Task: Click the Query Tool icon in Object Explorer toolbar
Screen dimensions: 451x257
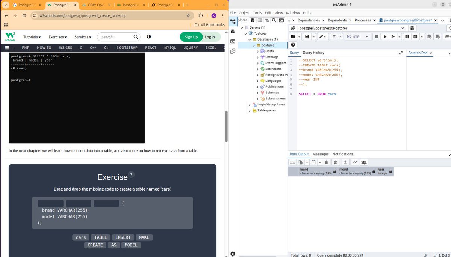Action: 253,20
